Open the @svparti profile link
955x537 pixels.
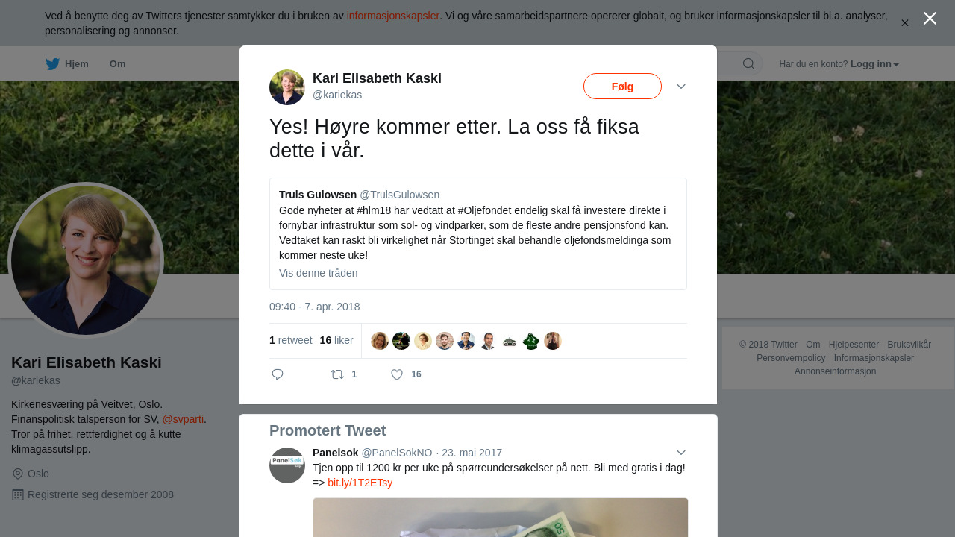(183, 419)
